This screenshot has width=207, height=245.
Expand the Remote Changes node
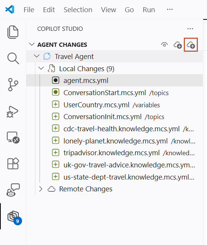[x=41, y=189]
